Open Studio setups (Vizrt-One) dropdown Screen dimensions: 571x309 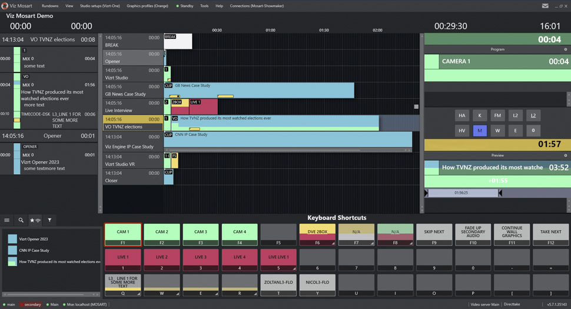coord(99,6)
